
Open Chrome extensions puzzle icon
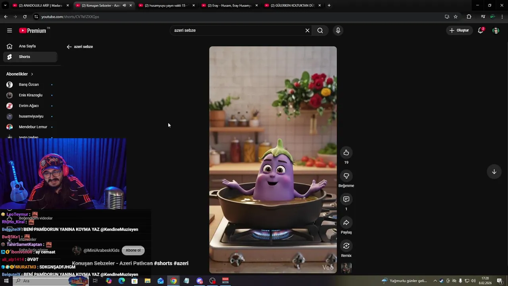pos(469,17)
